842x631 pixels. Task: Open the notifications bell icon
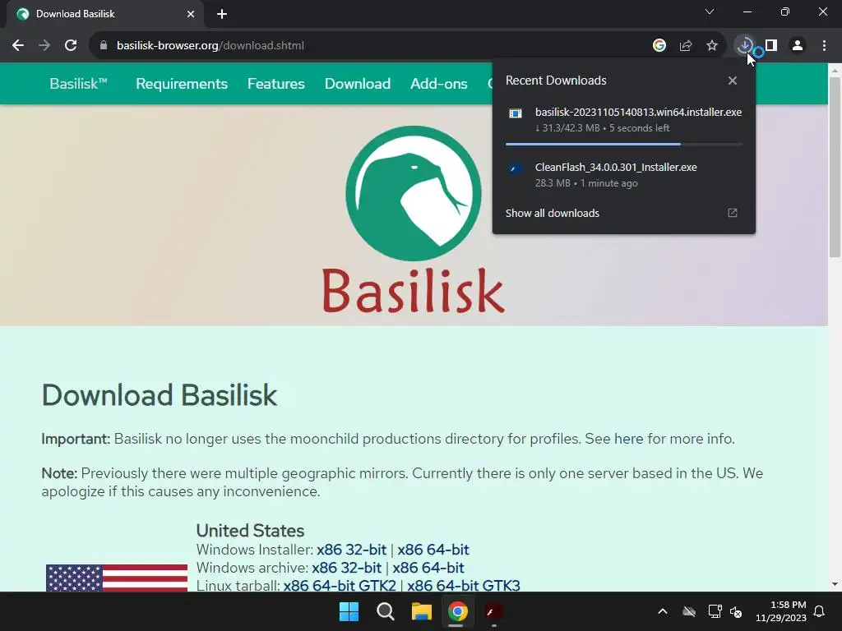click(x=820, y=611)
